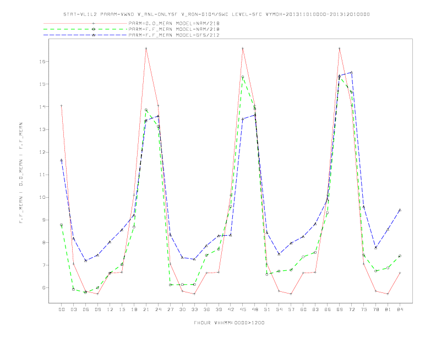Click x-axis tick label 33

point(194,309)
